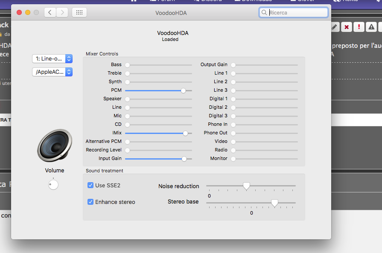
Task: Open the 1: Line-o... output dropdown
Action: tap(52, 59)
